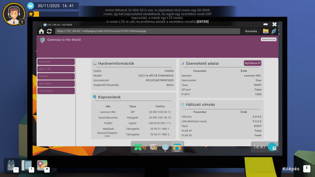This screenshot has width=315, height=177.
Task: Click the URL address bar
Action: point(148,31)
